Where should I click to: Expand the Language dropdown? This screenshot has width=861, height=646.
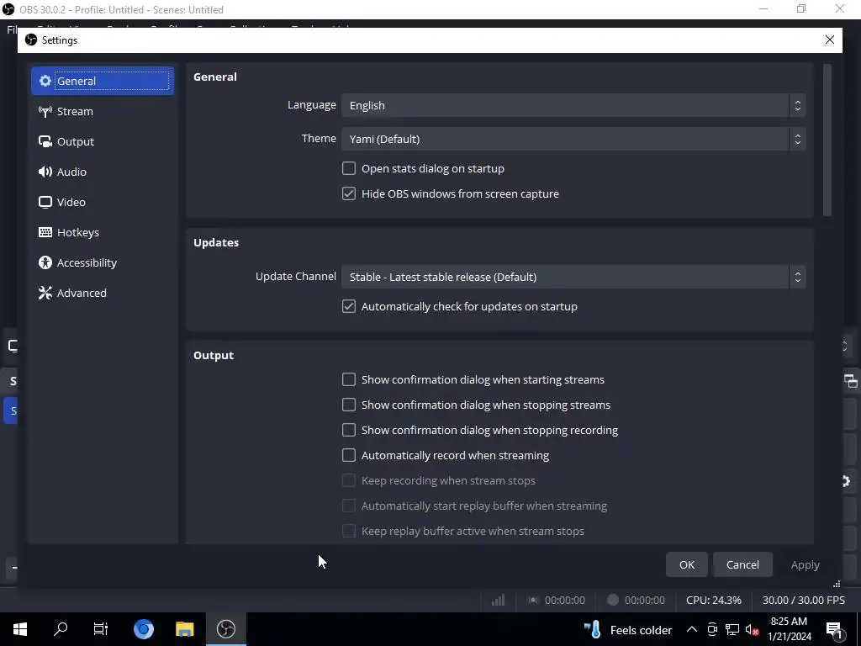[x=573, y=105]
